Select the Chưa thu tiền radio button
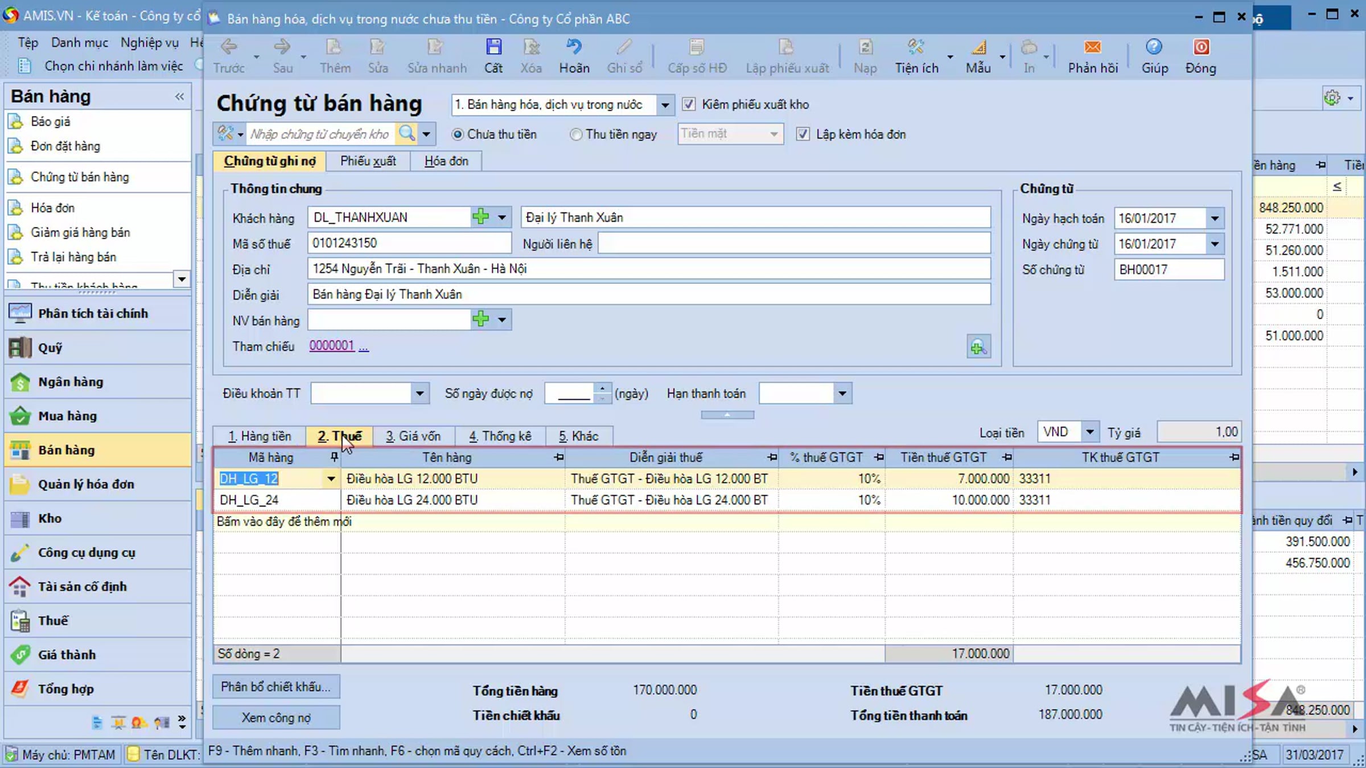The width and height of the screenshot is (1366, 768). click(x=458, y=134)
